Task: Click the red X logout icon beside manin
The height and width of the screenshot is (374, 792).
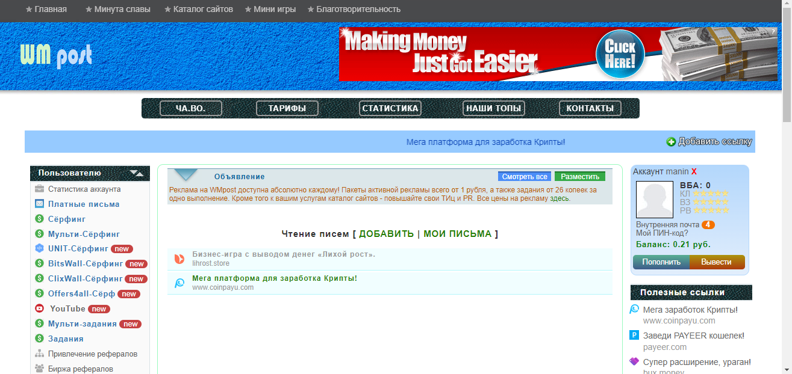Action: (694, 171)
